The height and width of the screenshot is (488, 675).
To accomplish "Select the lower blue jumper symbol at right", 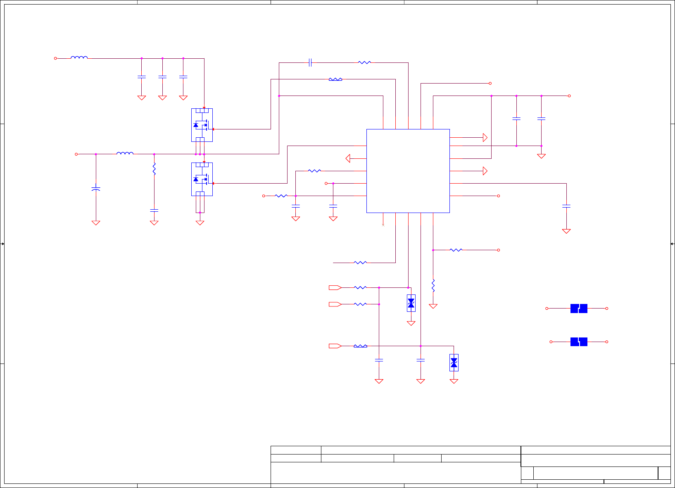I will (x=579, y=342).
